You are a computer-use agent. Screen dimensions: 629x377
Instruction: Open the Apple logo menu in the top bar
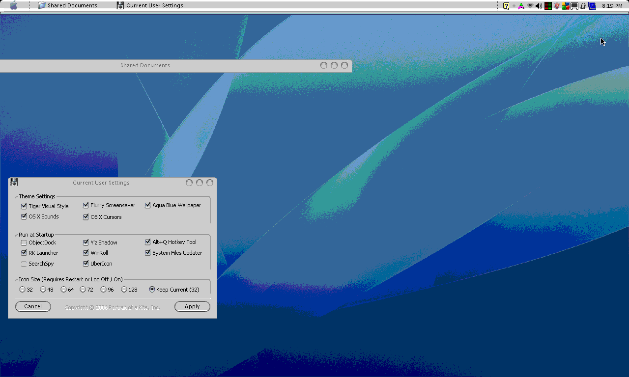(13, 5)
